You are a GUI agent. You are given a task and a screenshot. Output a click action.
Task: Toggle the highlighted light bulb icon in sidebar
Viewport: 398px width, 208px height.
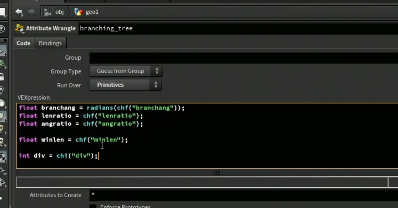[2, 116]
